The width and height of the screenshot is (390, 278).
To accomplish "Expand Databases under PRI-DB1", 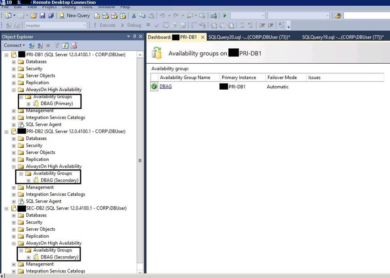I will [x=14, y=62].
